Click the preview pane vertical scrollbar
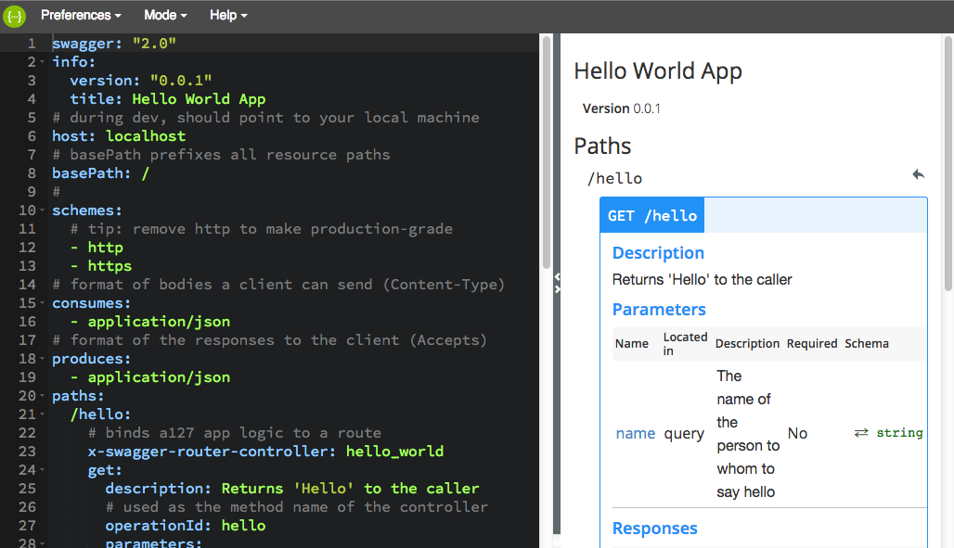 coord(948,167)
